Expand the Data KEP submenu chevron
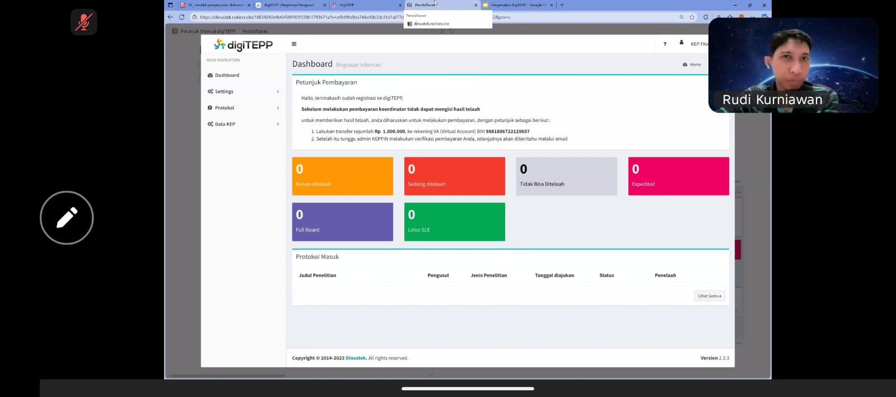The width and height of the screenshot is (896, 397). [278, 124]
